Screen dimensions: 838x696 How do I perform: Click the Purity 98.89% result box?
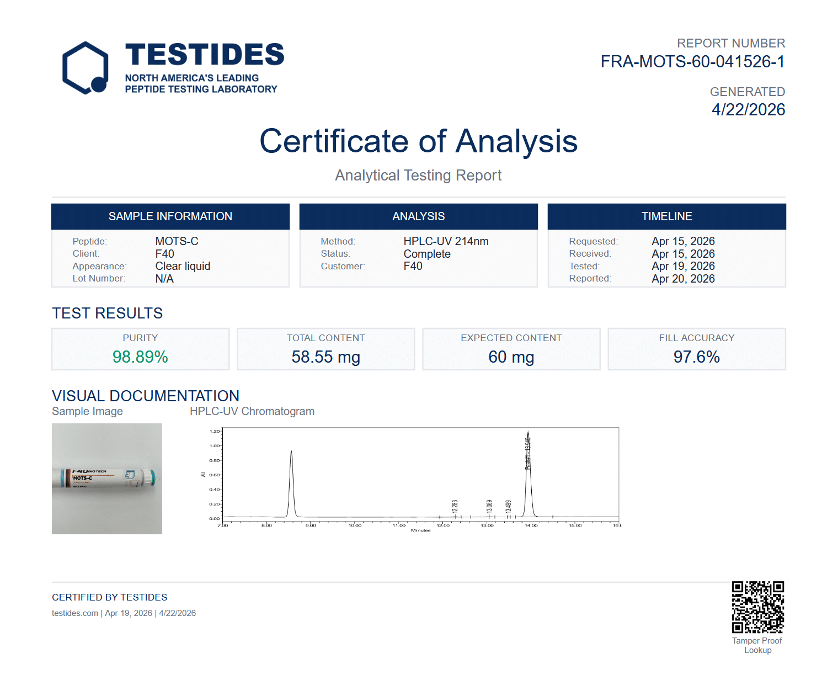(x=140, y=349)
